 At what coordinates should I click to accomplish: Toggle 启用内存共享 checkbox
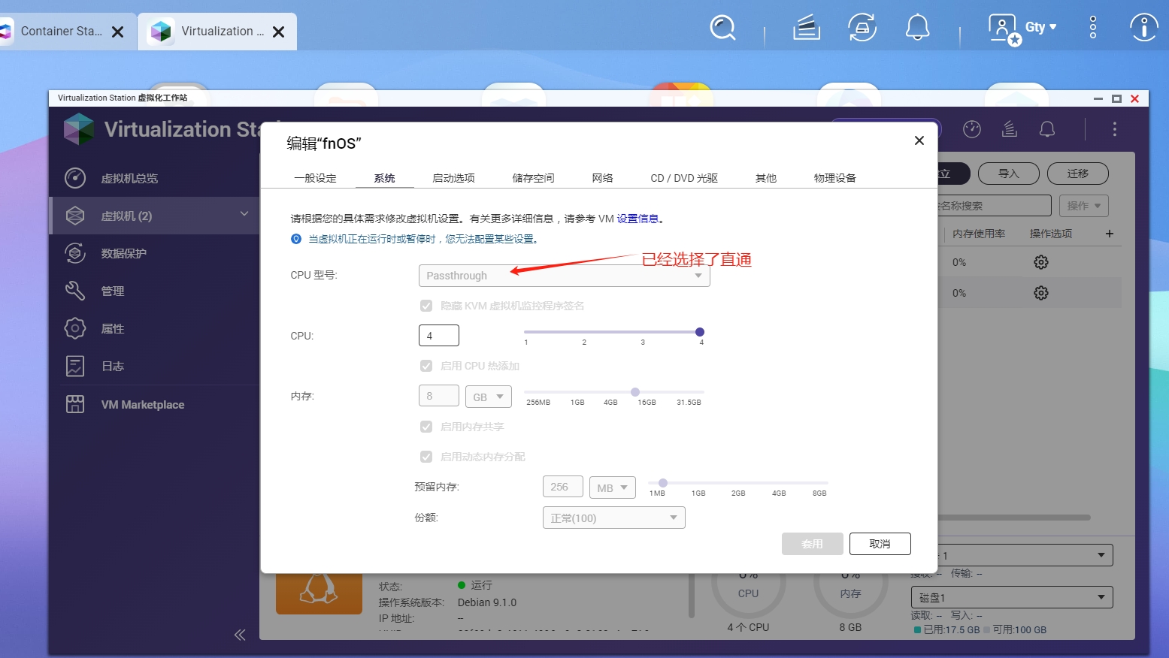click(x=426, y=427)
